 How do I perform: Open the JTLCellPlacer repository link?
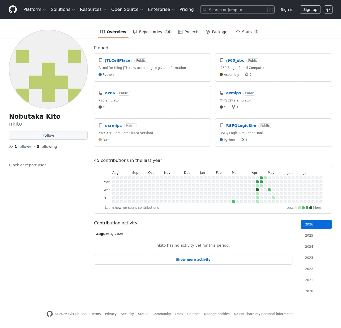(118, 60)
